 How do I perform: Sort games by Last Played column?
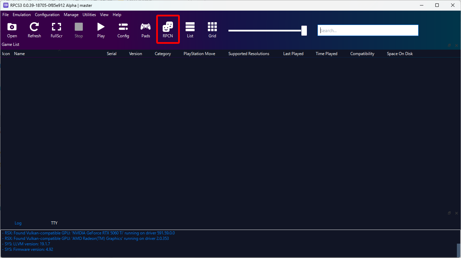tap(293, 54)
